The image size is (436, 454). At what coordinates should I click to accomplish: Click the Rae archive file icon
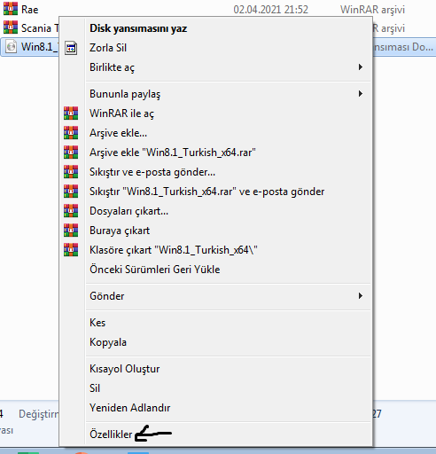pyautogui.click(x=11, y=9)
